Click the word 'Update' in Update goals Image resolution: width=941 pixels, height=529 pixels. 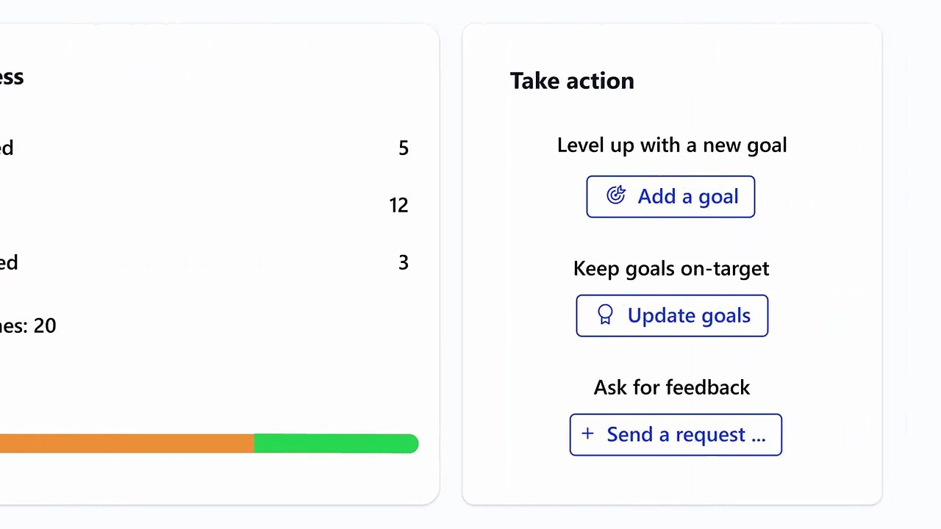coord(658,316)
